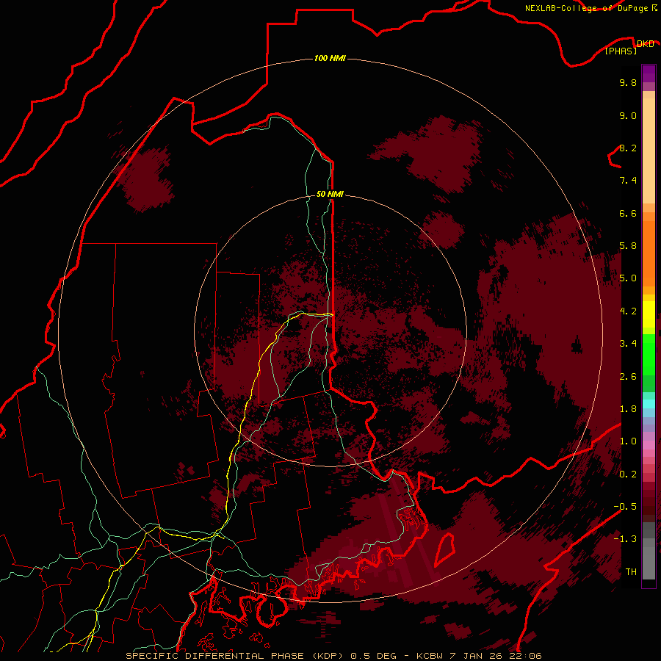
Task: Click the '50 NMI' range ring label
Action: (330, 194)
